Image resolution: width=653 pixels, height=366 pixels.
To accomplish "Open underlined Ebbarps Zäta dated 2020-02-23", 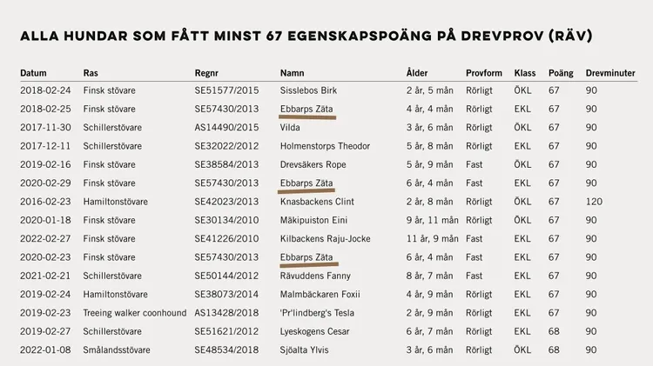I will (x=306, y=256).
